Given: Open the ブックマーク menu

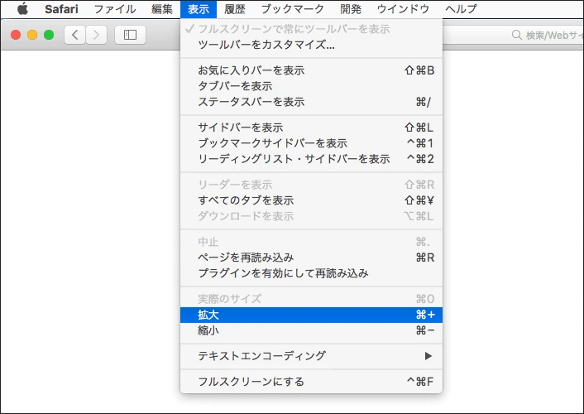Looking at the screenshot, I should [292, 9].
